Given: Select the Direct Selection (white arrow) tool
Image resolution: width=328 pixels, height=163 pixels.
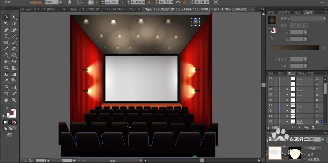Looking at the screenshot, I should coord(14,17).
